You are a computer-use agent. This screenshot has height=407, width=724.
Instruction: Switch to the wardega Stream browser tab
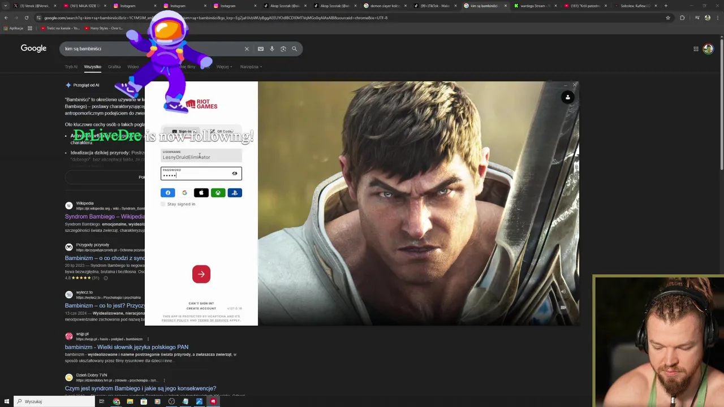(535, 6)
